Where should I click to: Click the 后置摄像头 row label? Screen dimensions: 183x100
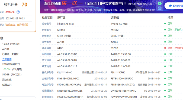[x=48, y=91]
